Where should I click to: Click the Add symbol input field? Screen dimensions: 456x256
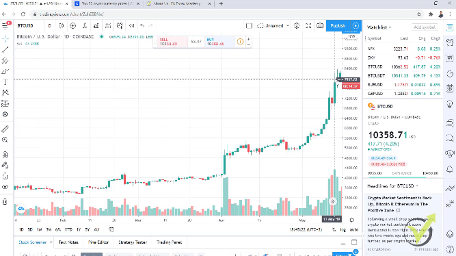click(x=425, y=27)
